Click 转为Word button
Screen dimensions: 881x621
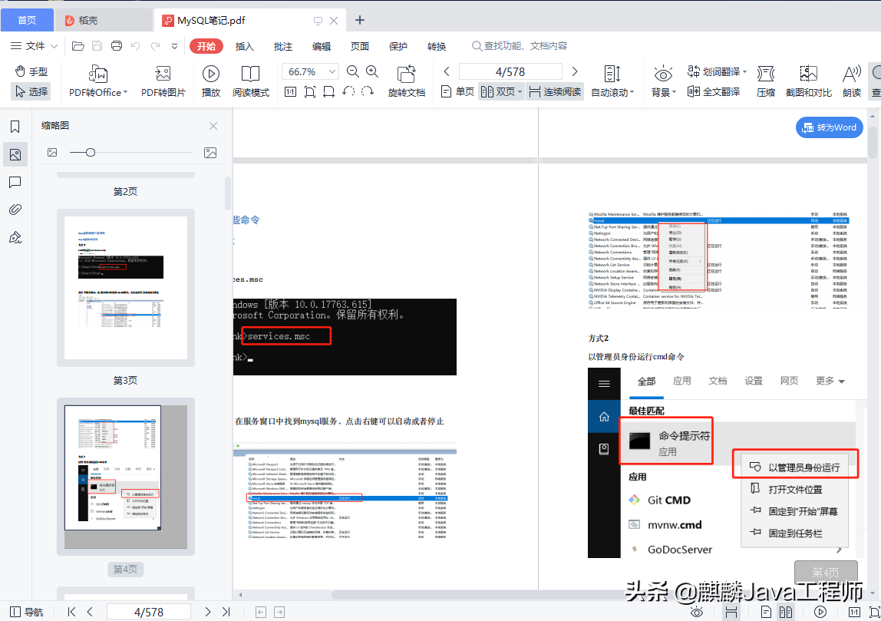(830, 127)
